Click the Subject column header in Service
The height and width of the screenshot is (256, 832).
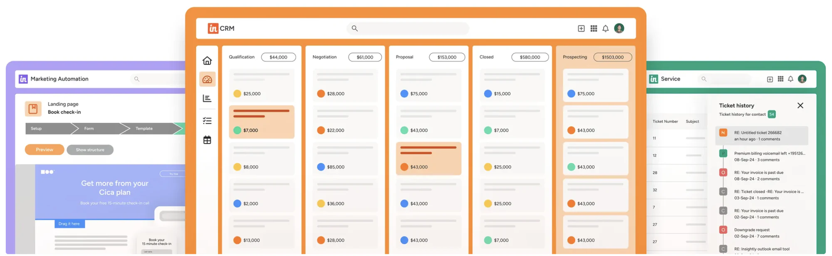tap(693, 122)
